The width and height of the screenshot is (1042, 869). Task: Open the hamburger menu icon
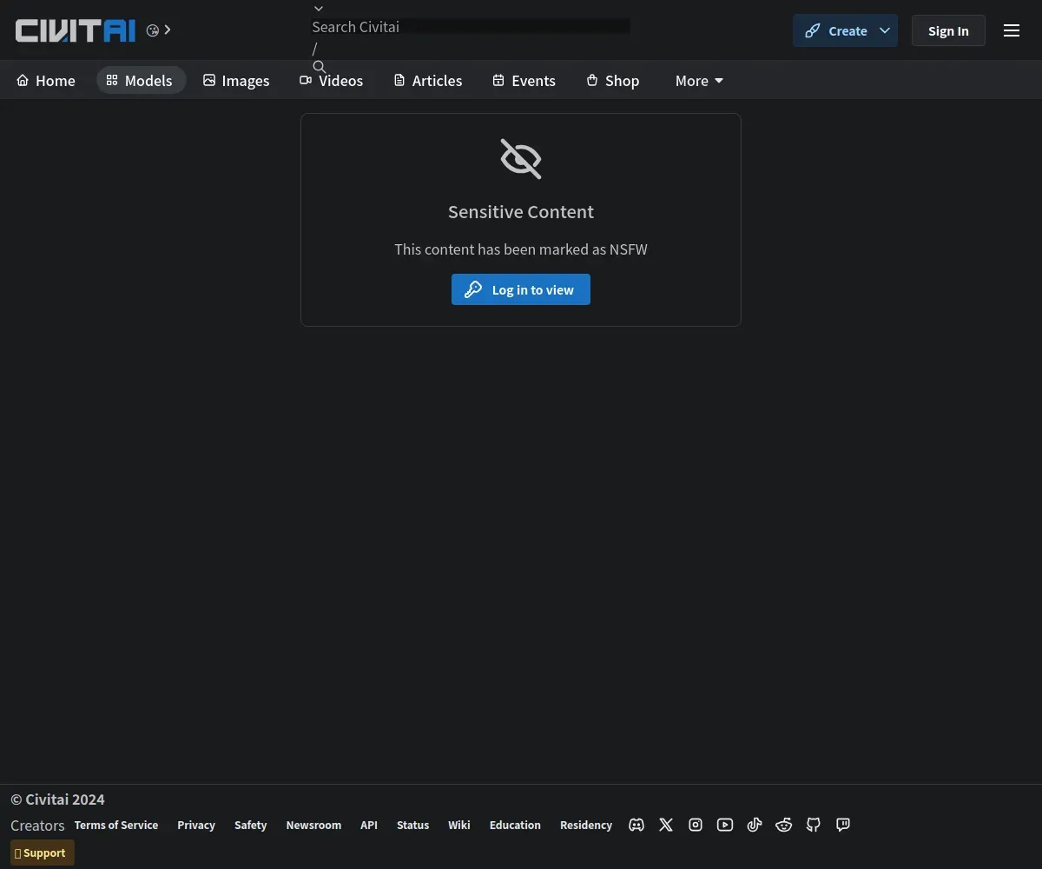[1012, 30]
